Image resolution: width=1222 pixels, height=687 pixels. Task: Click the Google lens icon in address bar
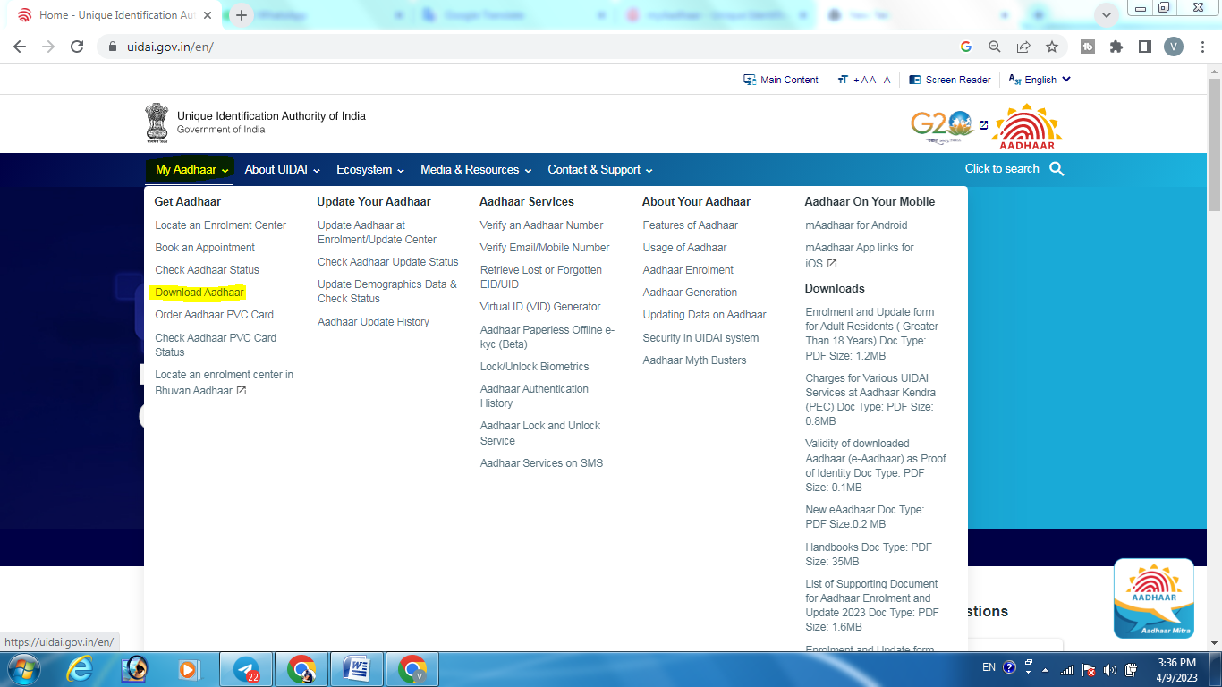pos(966,47)
